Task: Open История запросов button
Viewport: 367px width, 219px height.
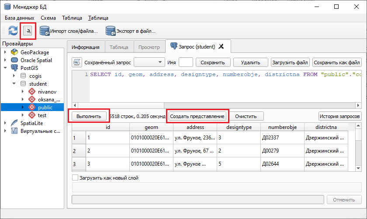Action: [x=339, y=116]
